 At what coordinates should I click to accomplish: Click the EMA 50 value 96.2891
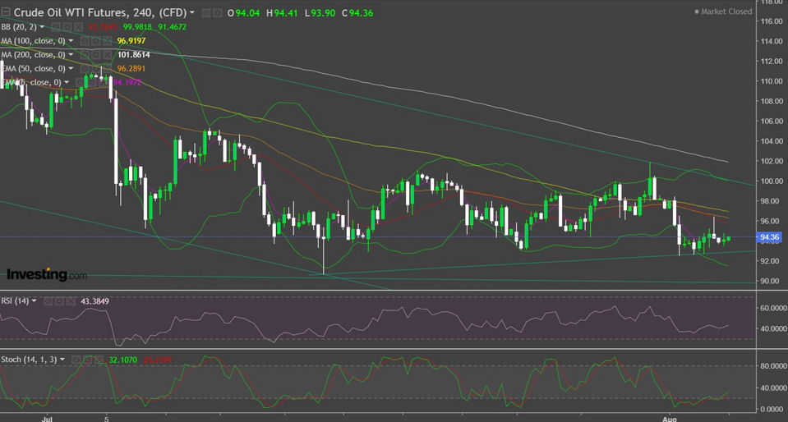pyautogui.click(x=131, y=68)
